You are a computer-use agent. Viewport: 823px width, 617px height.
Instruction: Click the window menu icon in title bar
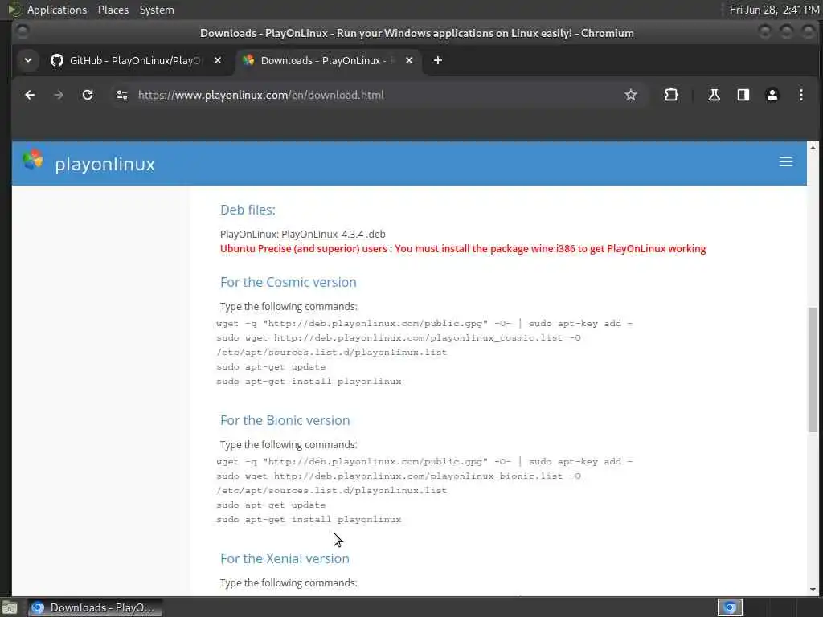coord(22,32)
